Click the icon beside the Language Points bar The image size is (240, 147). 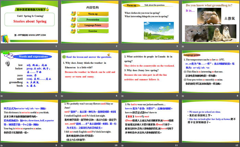(73, 25)
